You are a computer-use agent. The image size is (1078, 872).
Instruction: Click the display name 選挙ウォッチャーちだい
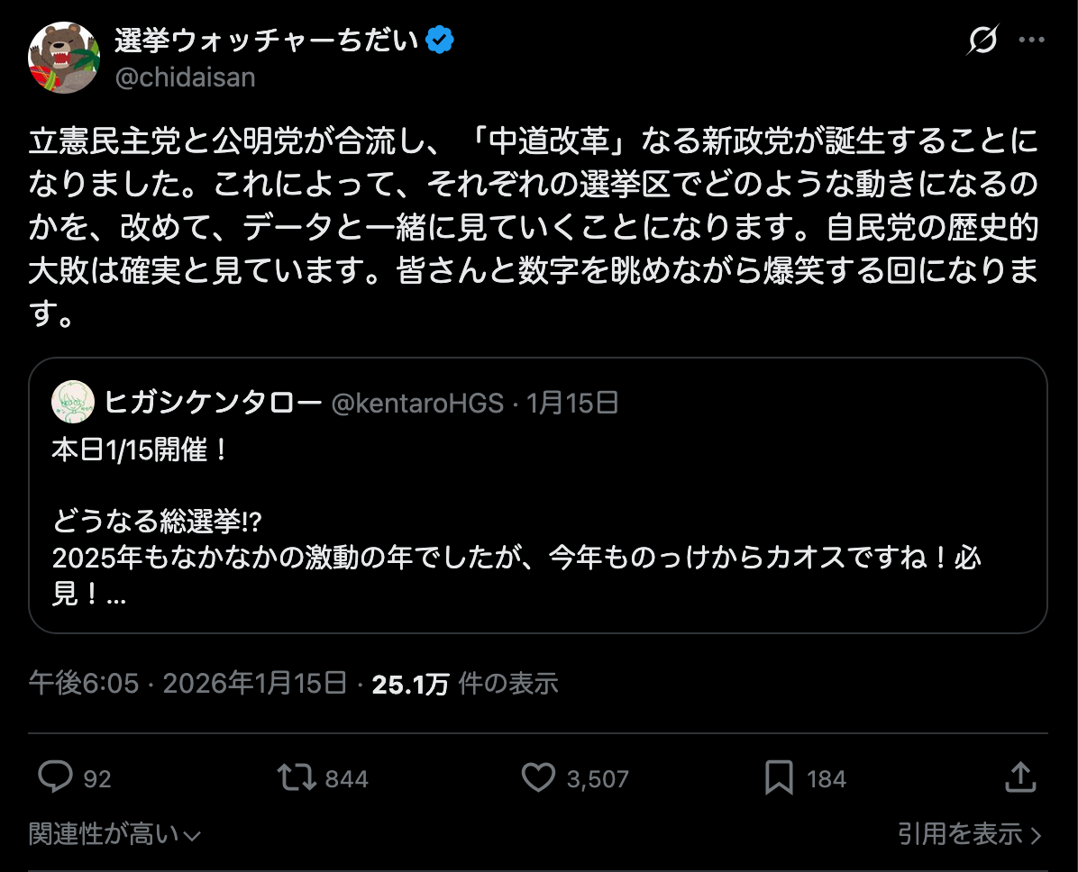click(x=267, y=41)
